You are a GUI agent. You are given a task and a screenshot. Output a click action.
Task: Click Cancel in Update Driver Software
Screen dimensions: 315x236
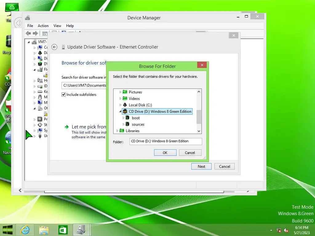point(224,166)
